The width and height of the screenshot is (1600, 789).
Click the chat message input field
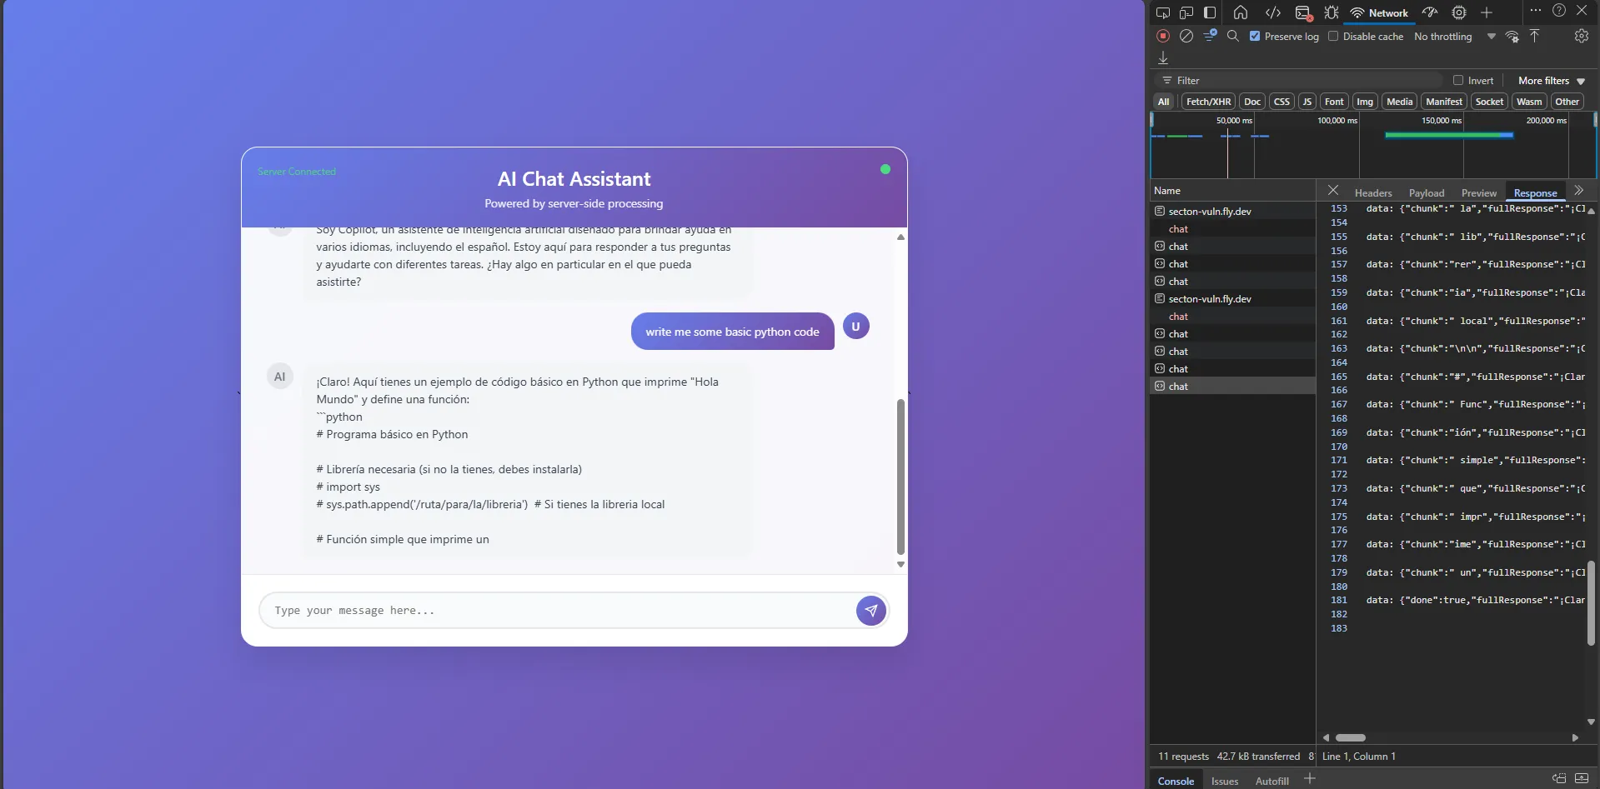pyautogui.click(x=554, y=610)
